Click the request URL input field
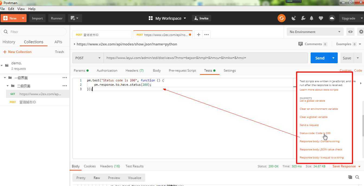The image size is (364, 186). (x=206, y=58)
